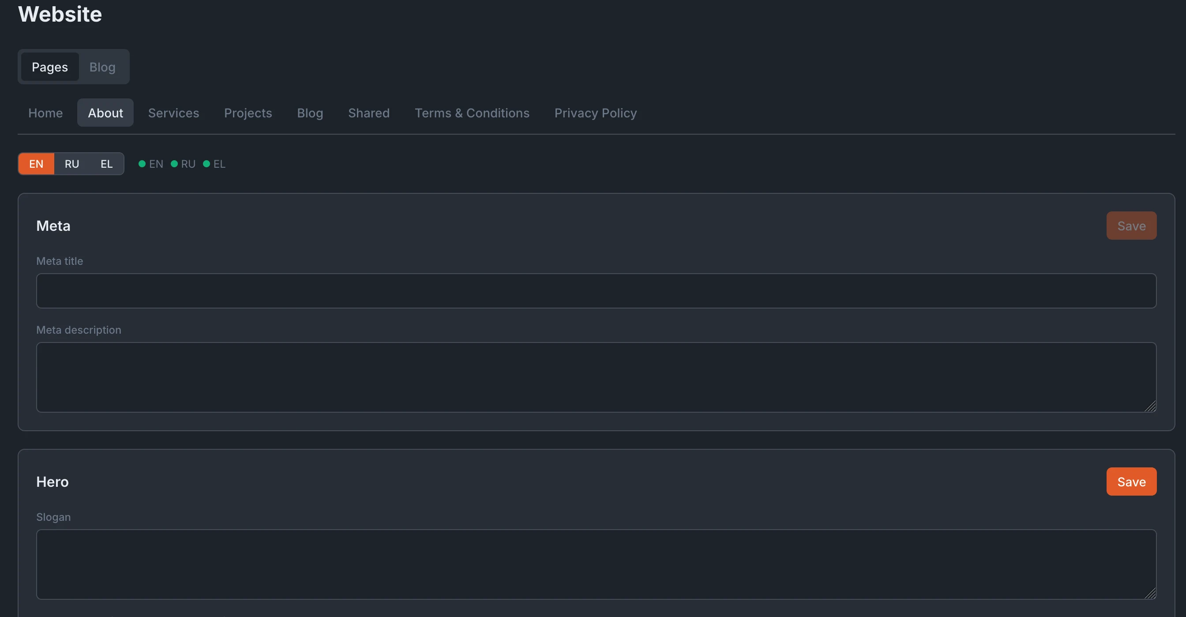Open the Blog section next to Pages
The width and height of the screenshot is (1186, 617).
[x=102, y=67]
